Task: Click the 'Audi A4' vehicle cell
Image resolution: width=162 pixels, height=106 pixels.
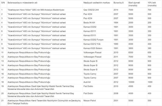Action: pyautogui.click(x=87, y=82)
